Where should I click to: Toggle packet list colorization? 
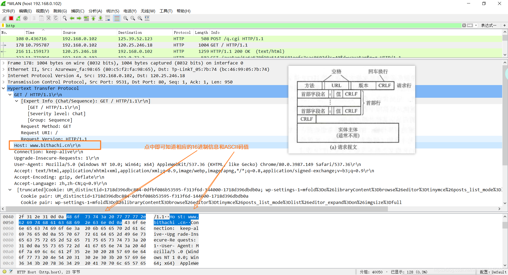pyautogui.click(x=117, y=18)
